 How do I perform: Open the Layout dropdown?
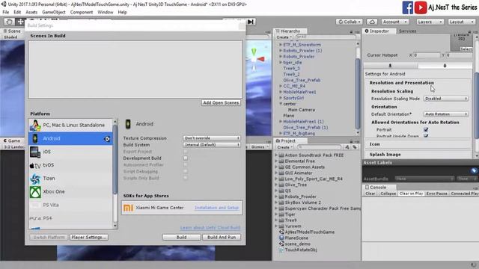point(462,22)
